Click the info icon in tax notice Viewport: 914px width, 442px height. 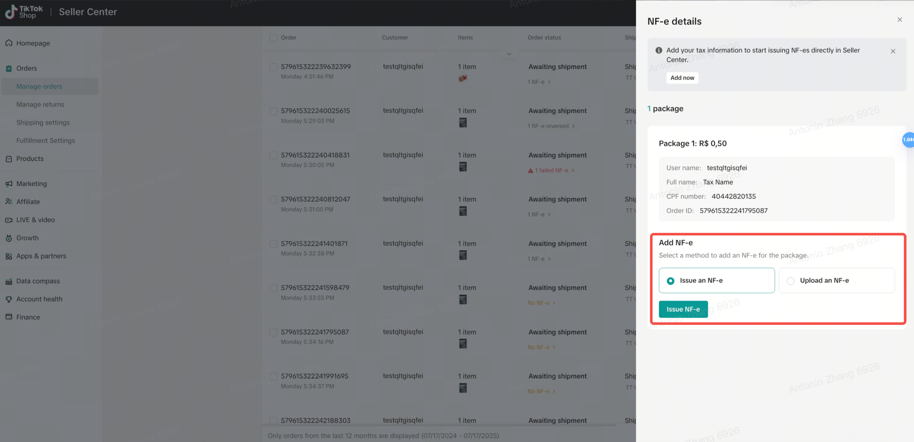coord(659,50)
